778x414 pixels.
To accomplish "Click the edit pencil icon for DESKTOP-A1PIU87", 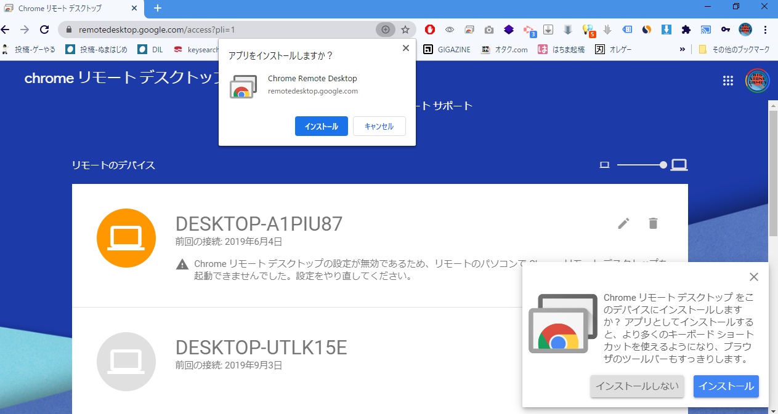I will pyautogui.click(x=624, y=223).
